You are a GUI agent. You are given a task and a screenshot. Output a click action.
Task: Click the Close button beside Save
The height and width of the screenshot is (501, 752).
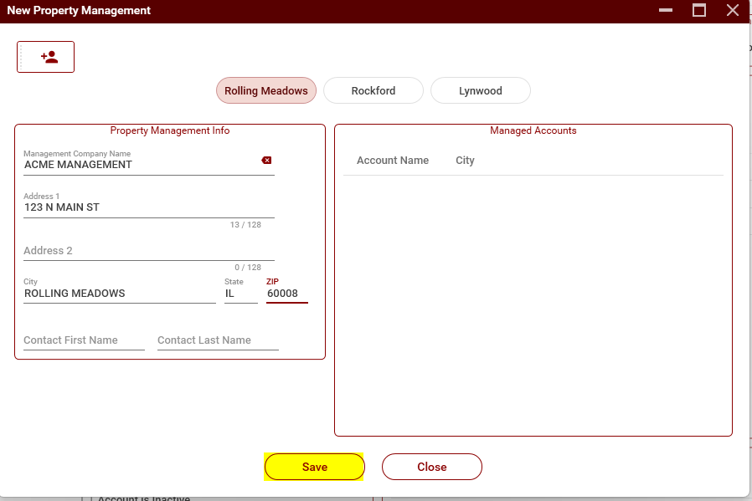(431, 467)
